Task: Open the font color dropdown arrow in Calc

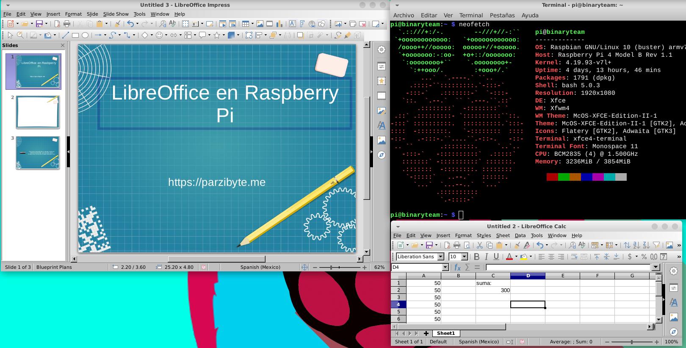Action: point(516,257)
